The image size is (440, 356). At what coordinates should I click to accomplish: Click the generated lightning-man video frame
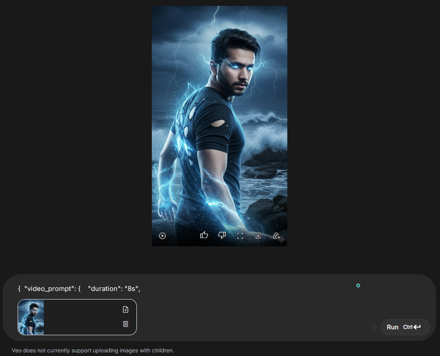pyautogui.click(x=219, y=126)
